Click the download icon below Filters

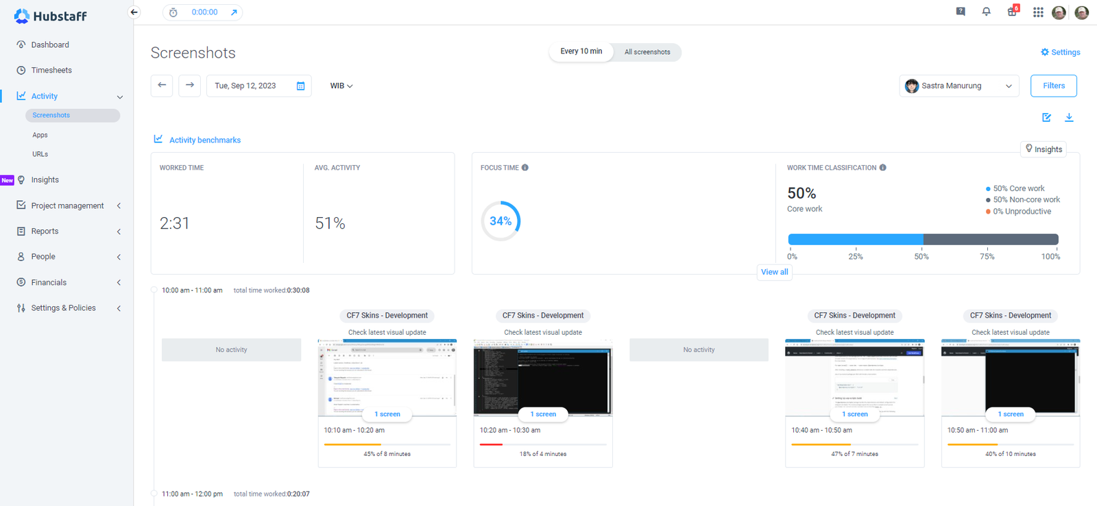coord(1069,118)
